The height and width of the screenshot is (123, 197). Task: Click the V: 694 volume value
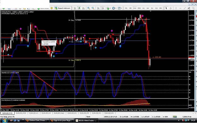click(x=165, y=117)
